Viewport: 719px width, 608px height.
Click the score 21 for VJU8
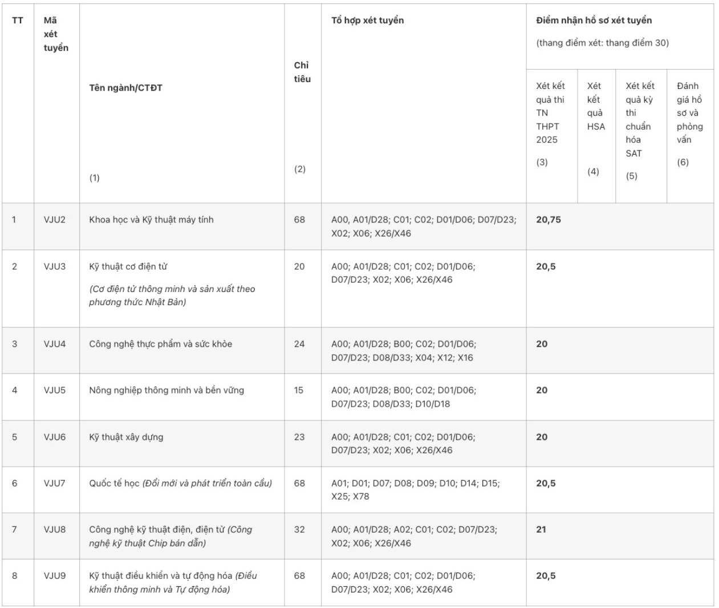[541, 529]
